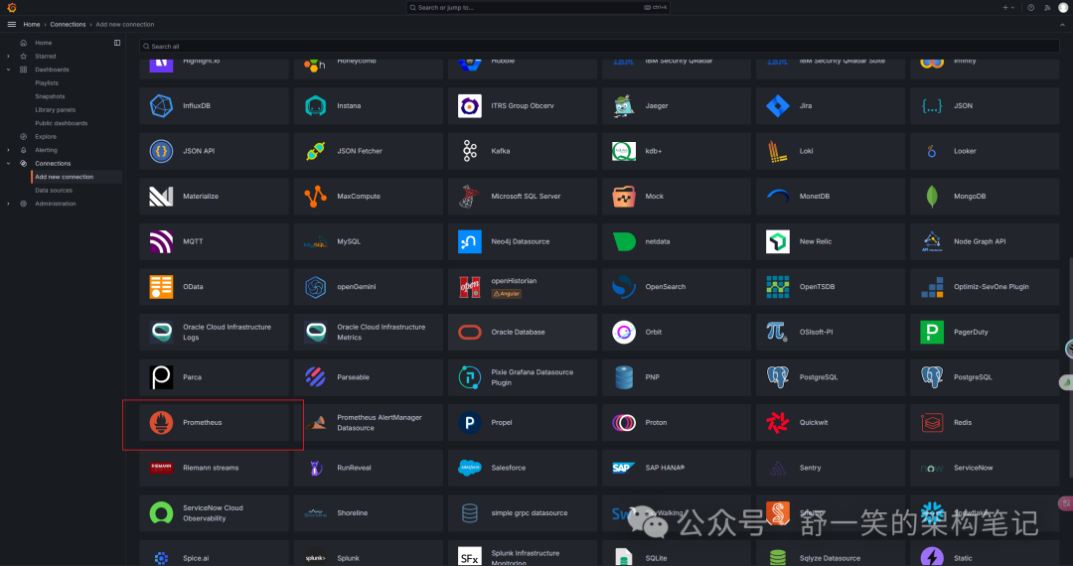Viewport: 1073px width, 566px height.
Task: Open Snapshots in the sidebar
Action: point(50,96)
